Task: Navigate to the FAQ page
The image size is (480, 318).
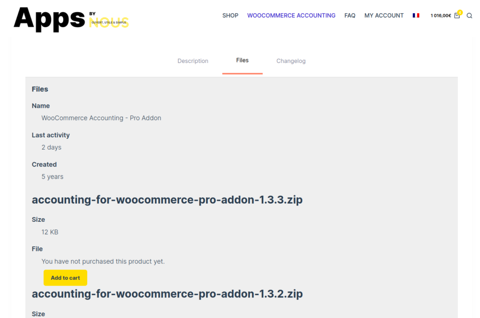Action: click(350, 15)
